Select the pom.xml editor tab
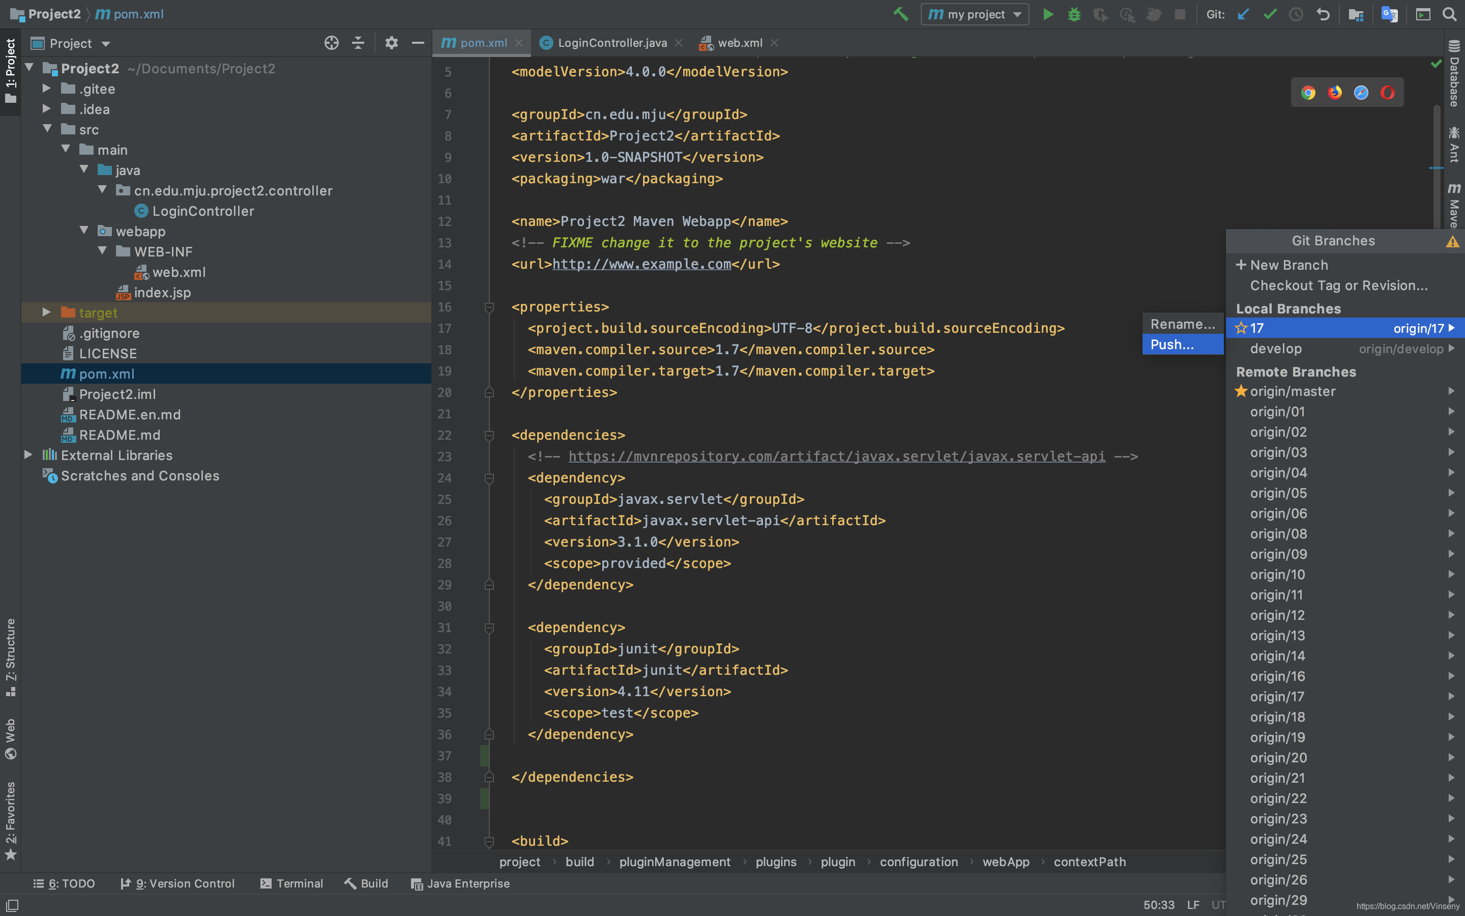 (x=474, y=42)
